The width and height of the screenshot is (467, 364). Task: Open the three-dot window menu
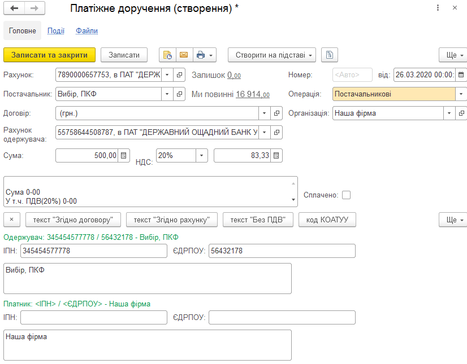(x=438, y=8)
